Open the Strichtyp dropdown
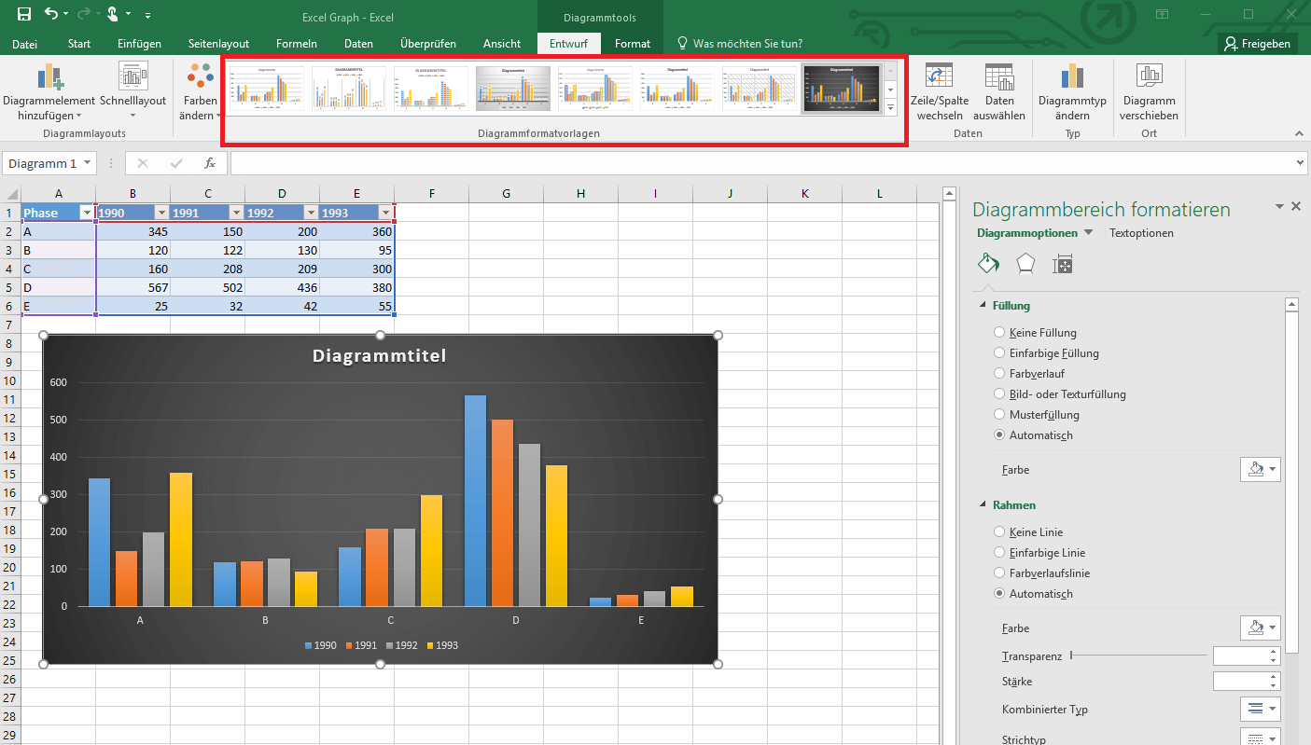Image resolution: width=1311 pixels, height=745 pixels. tap(1260, 737)
